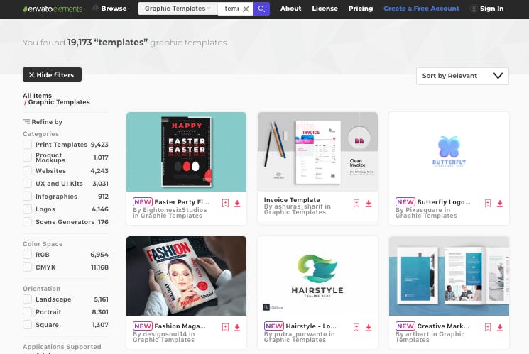Download the Butterfly Logo item
Image resolution: width=529 pixels, height=354 pixels.
pyautogui.click(x=500, y=204)
